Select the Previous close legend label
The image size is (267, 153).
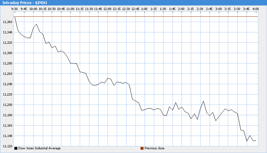coord(154,148)
